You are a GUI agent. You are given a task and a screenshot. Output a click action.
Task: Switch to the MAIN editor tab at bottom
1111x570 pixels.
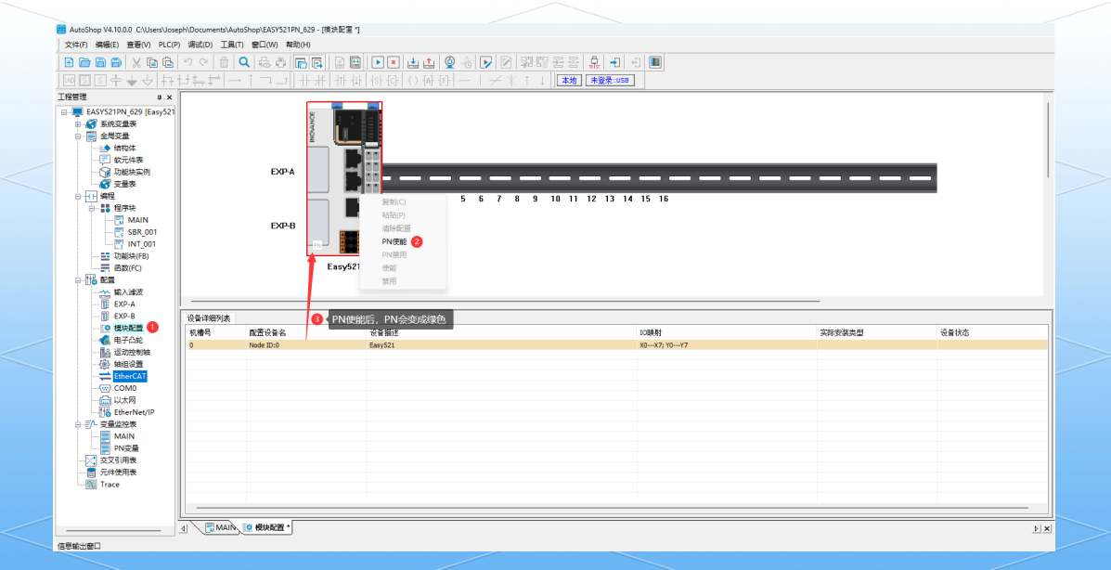(x=221, y=527)
